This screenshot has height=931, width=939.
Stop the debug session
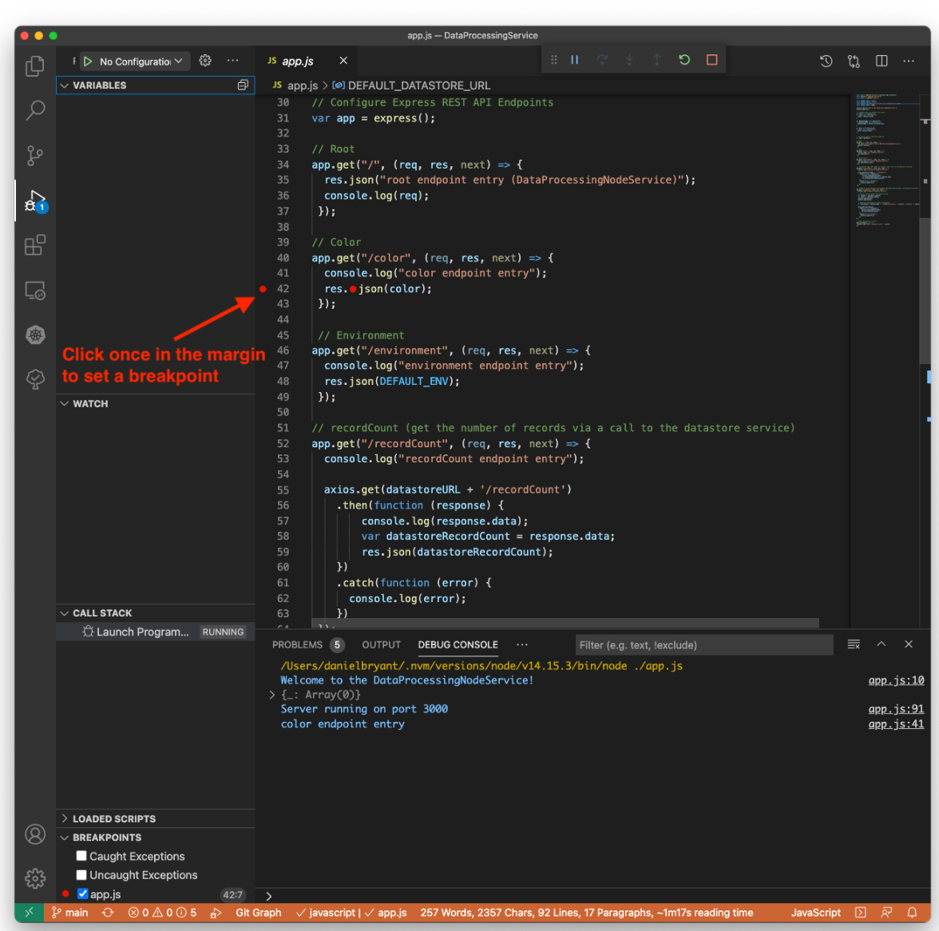pyautogui.click(x=711, y=60)
